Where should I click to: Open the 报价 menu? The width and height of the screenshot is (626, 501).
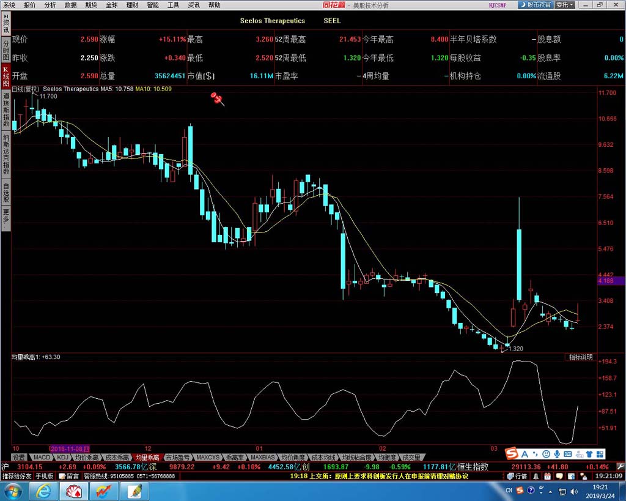tap(29, 5)
